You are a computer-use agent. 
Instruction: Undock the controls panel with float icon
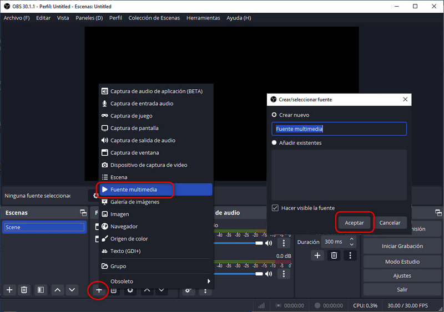(x=438, y=213)
